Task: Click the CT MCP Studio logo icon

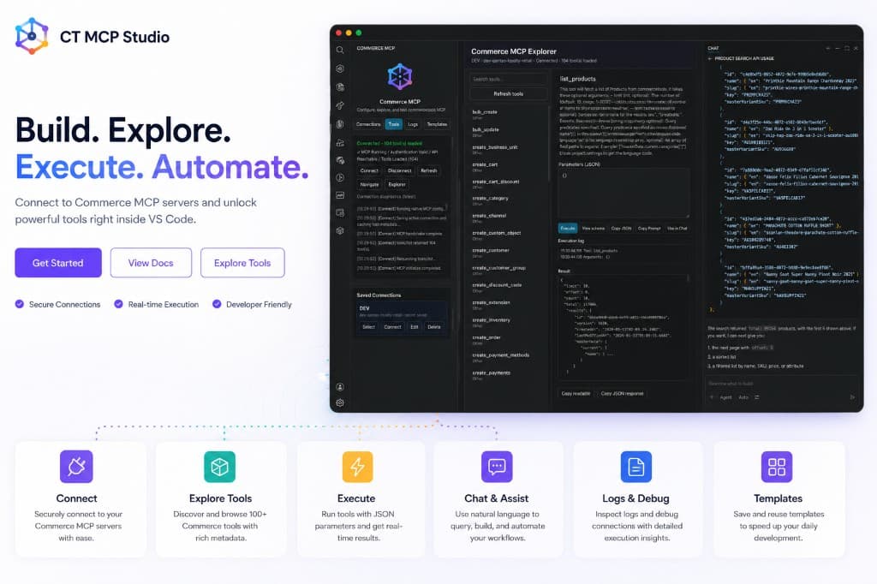Action: click(x=32, y=36)
